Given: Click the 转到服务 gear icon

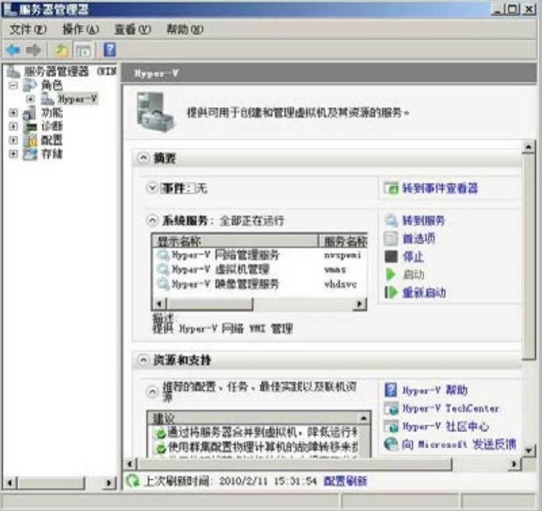Looking at the screenshot, I should 391,220.
